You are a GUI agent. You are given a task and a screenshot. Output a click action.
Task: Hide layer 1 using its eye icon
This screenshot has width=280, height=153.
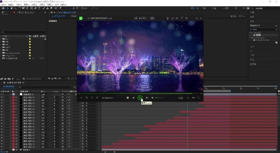[x=2, y=94]
